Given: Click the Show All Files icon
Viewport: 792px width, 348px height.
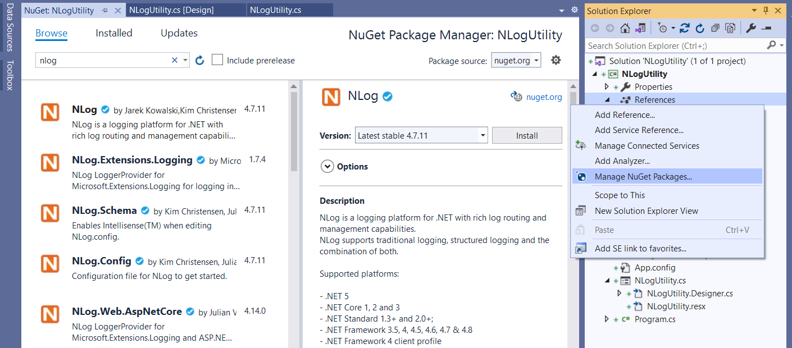Looking at the screenshot, I should (730, 28).
